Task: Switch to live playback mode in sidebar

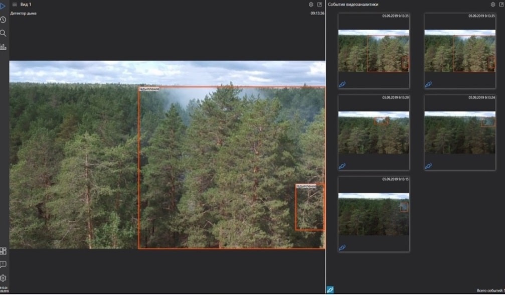Action: point(3,7)
